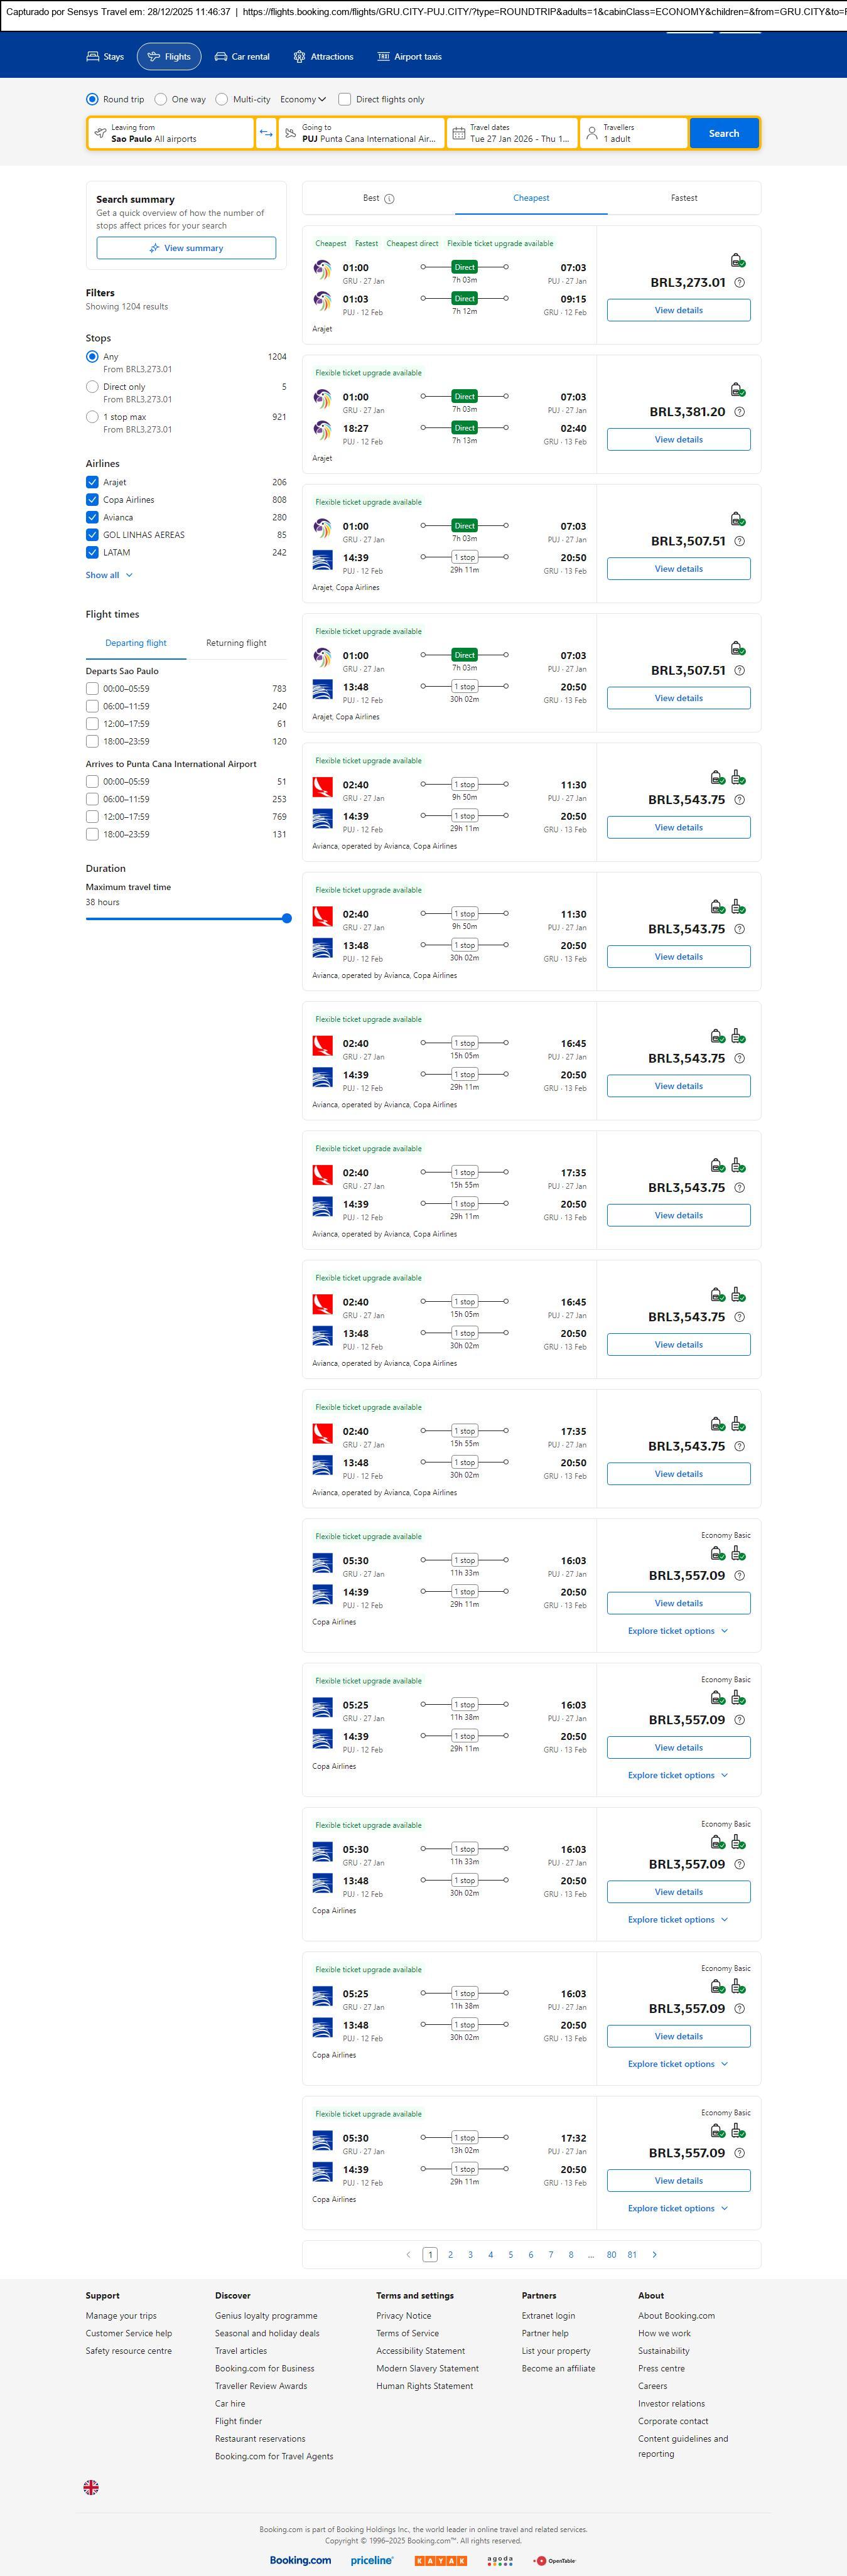Image resolution: width=847 pixels, height=2576 pixels.
Task: Click the Travel dates field
Action: click(x=512, y=133)
